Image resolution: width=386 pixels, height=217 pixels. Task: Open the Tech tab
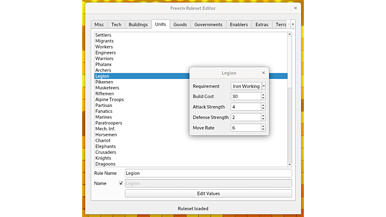click(117, 25)
